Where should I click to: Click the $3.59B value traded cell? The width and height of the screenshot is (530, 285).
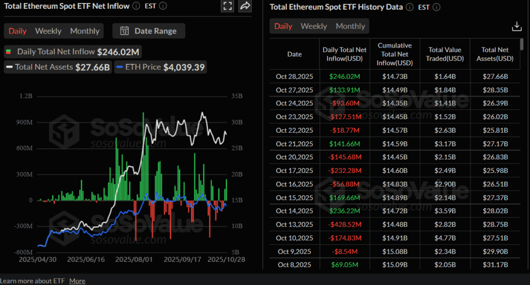tap(445, 211)
